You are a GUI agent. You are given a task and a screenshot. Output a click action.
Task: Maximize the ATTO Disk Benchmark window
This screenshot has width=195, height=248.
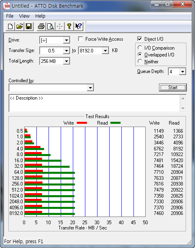(167, 4)
